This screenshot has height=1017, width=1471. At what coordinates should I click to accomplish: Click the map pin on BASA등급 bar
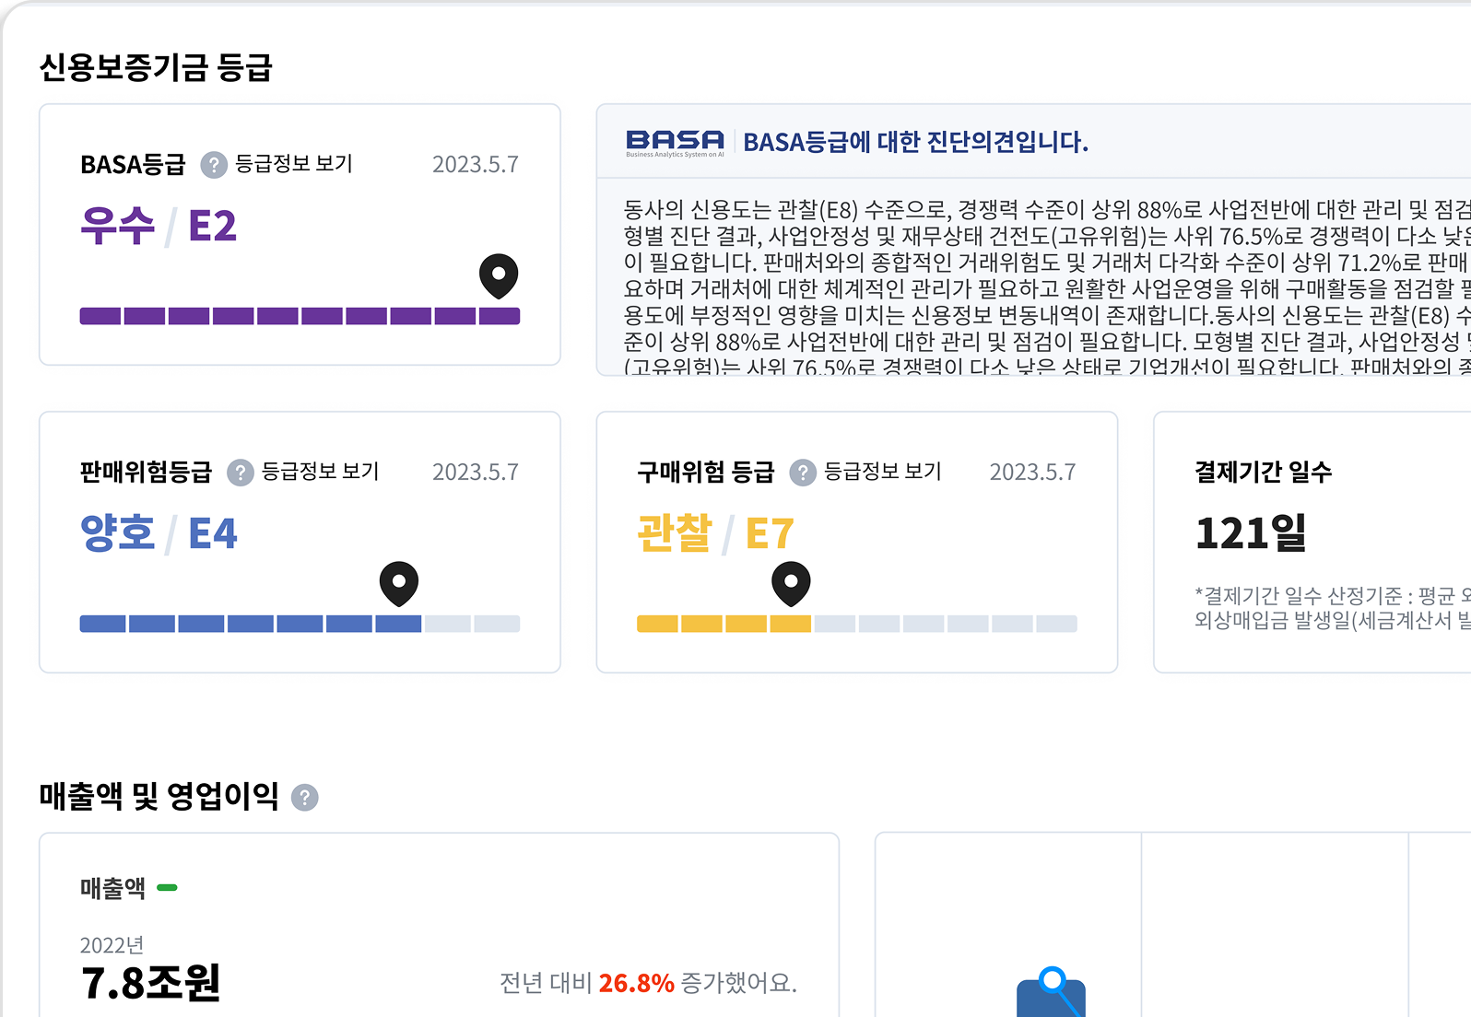(x=499, y=275)
